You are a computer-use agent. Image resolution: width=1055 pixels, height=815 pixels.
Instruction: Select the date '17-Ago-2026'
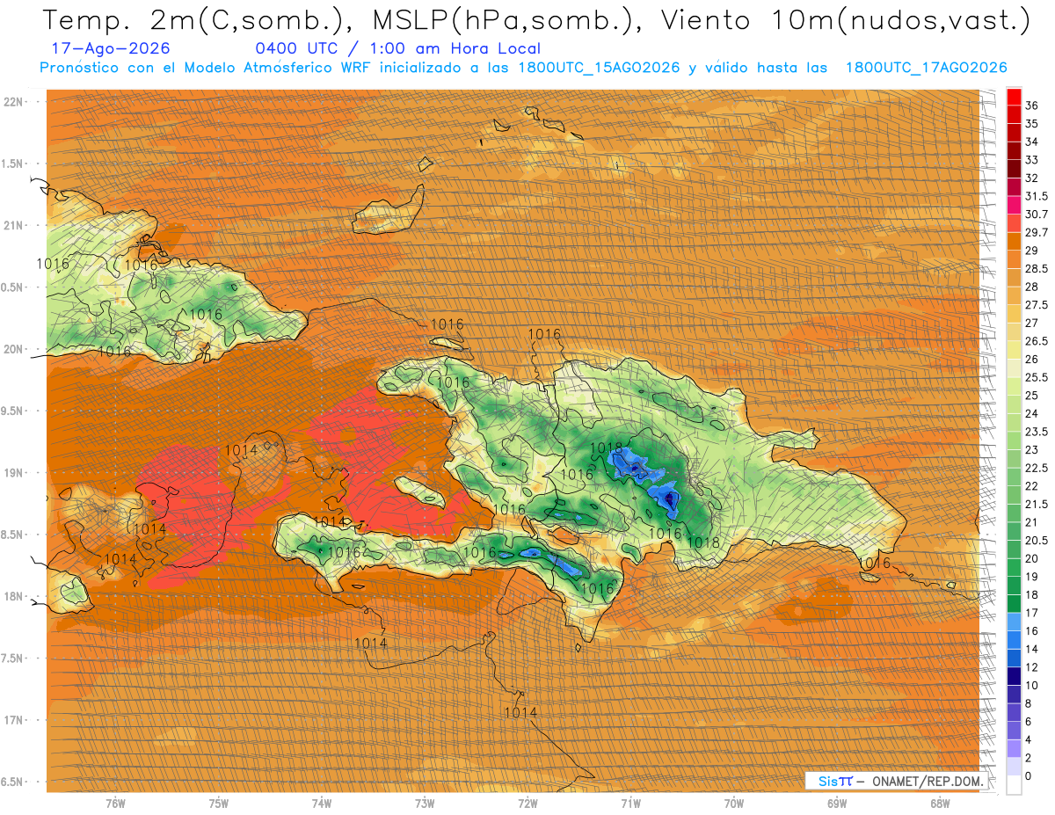pos(112,48)
